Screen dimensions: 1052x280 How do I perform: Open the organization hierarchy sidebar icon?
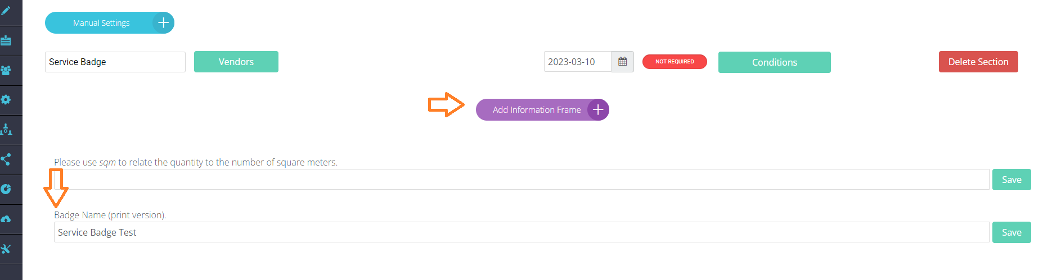tap(6, 130)
